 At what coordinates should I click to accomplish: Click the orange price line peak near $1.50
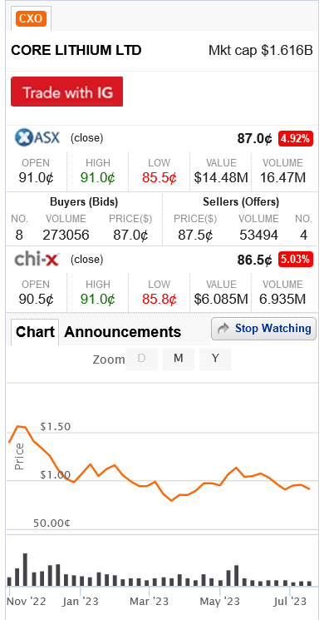coord(18,426)
